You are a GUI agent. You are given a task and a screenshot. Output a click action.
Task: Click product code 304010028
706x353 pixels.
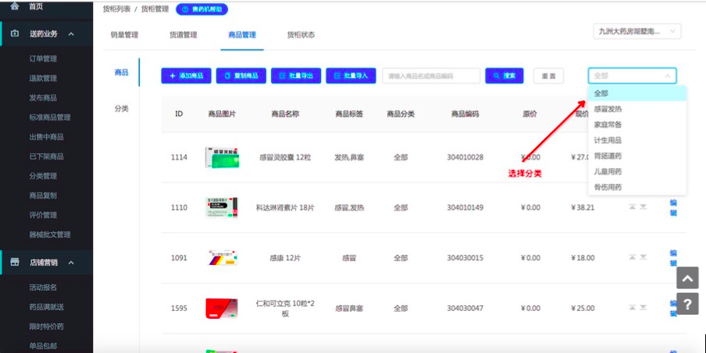click(465, 157)
